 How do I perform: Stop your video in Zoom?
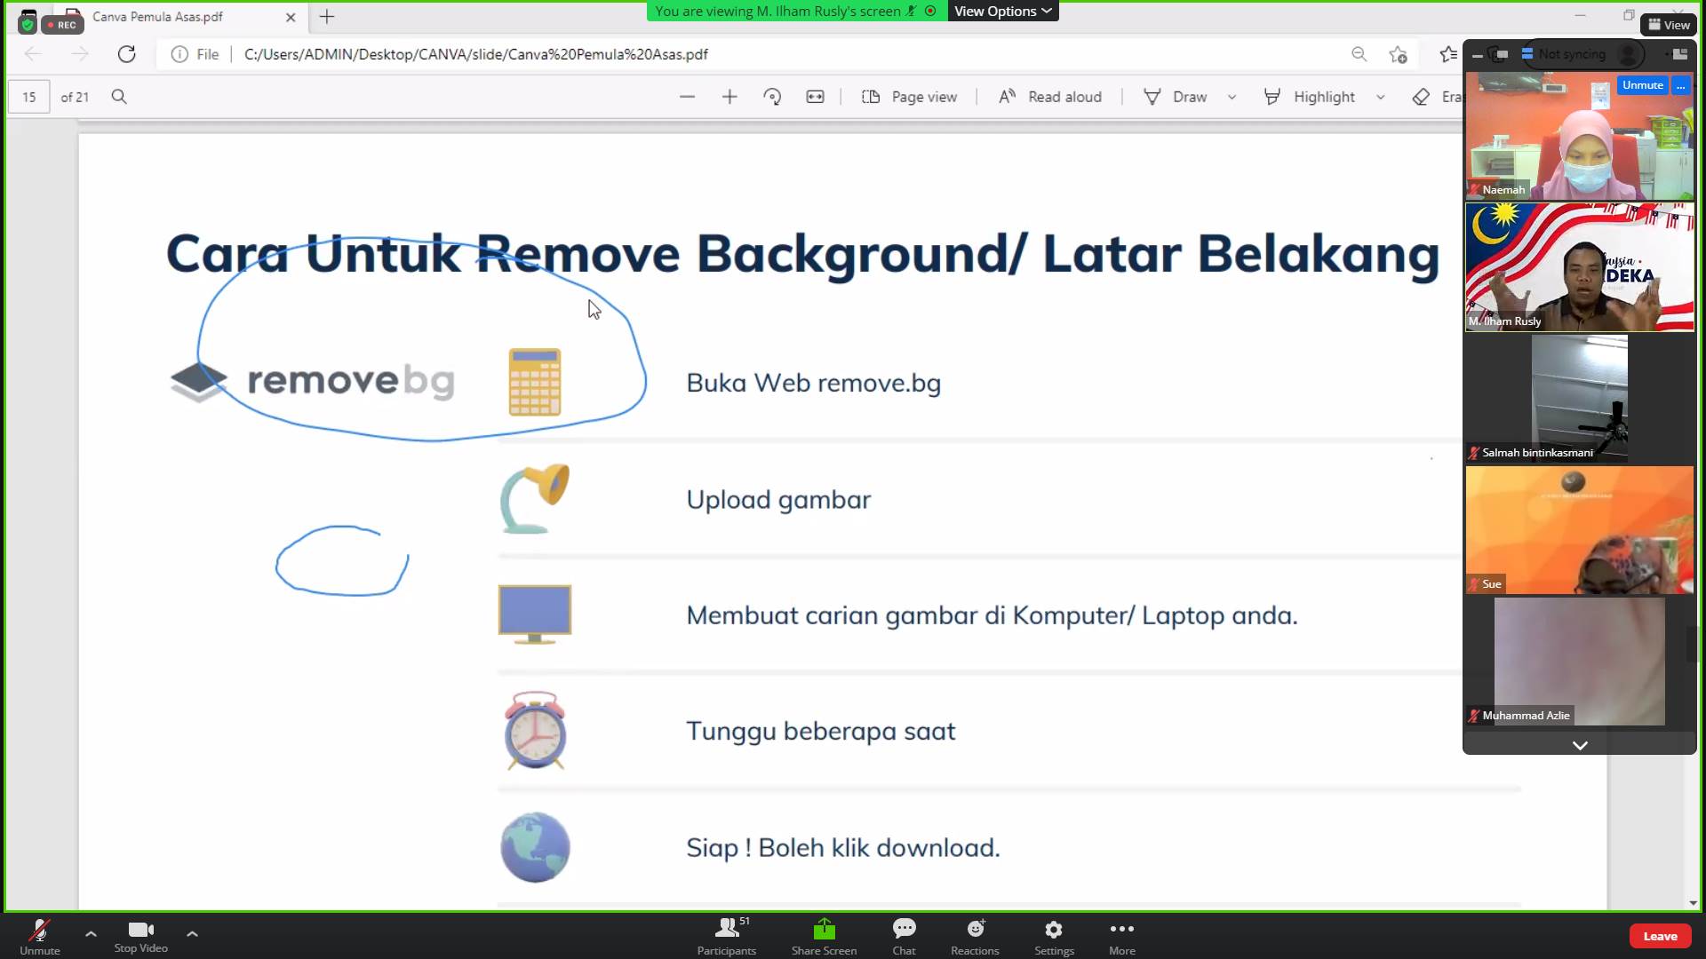click(140, 936)
